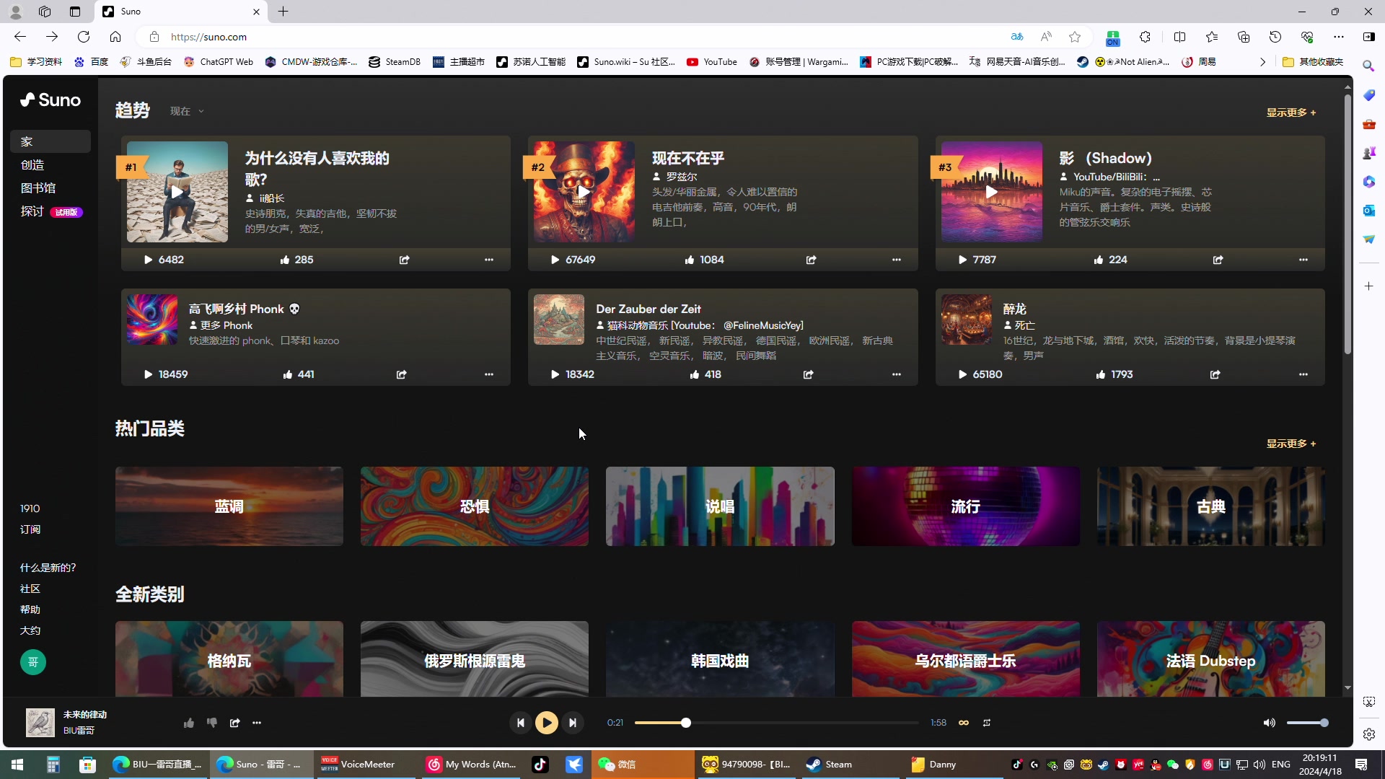Click the 订阅 link in sidebar
The height and width of the screenshot is (779, 1385).
(x=30, y=529)
